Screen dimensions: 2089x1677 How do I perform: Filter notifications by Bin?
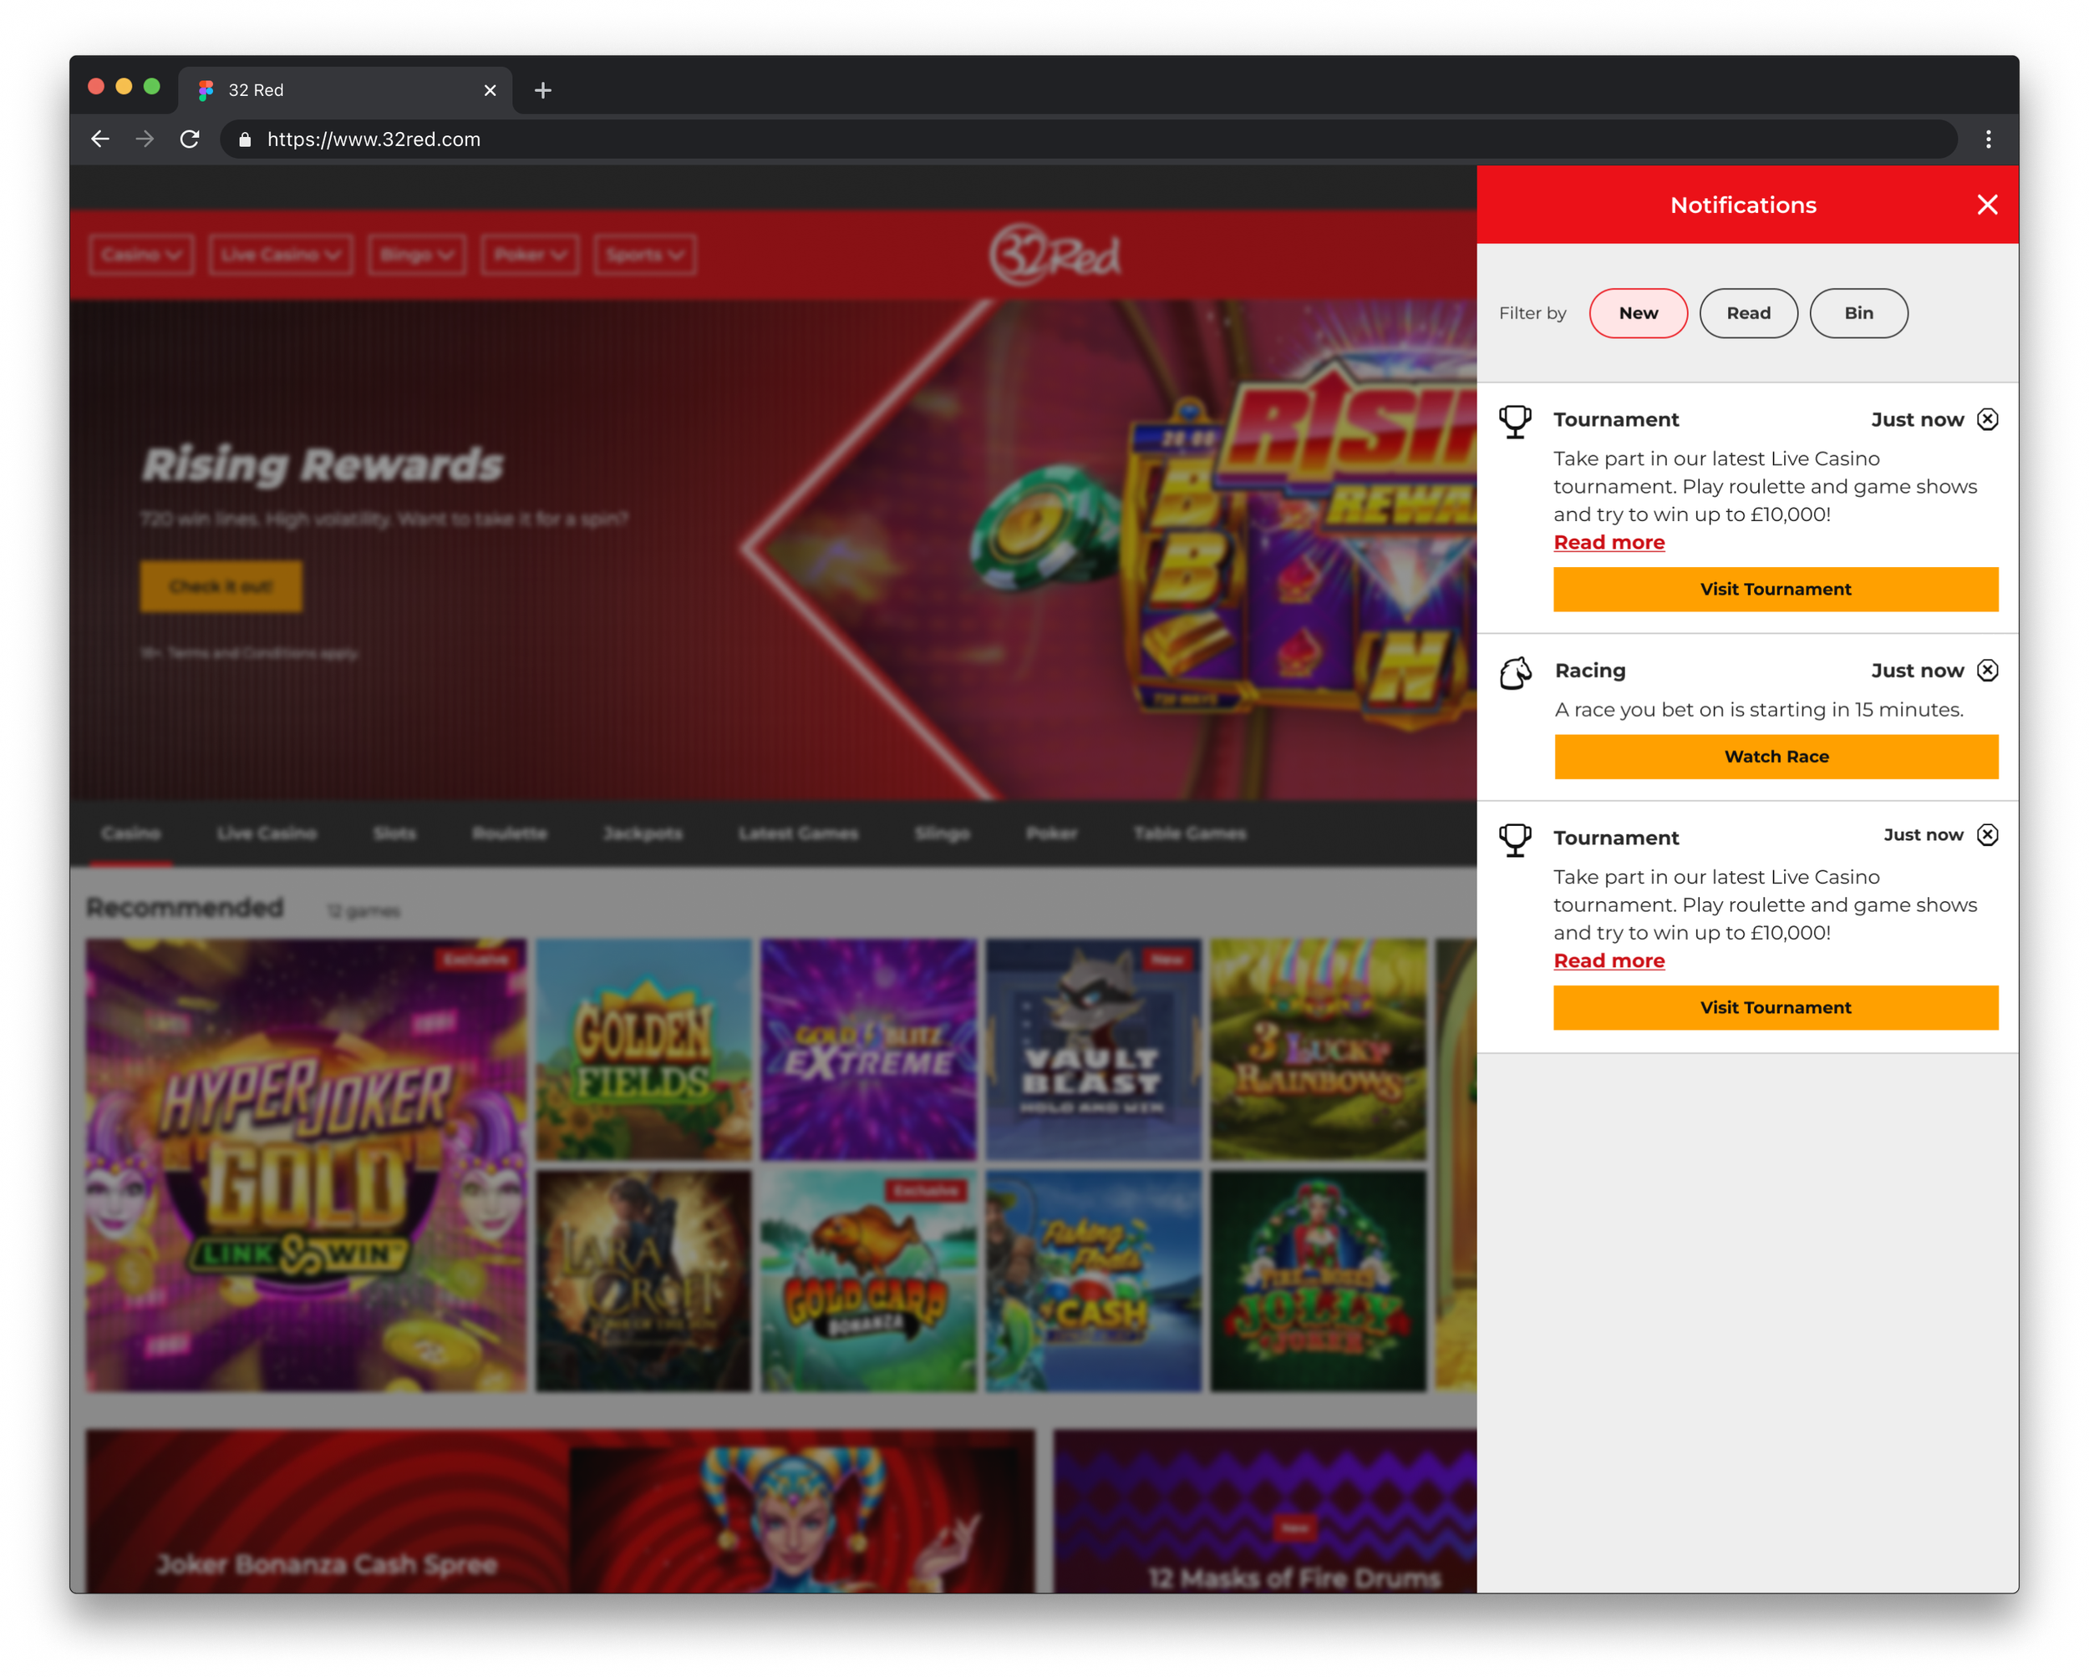click(1858, 312)
